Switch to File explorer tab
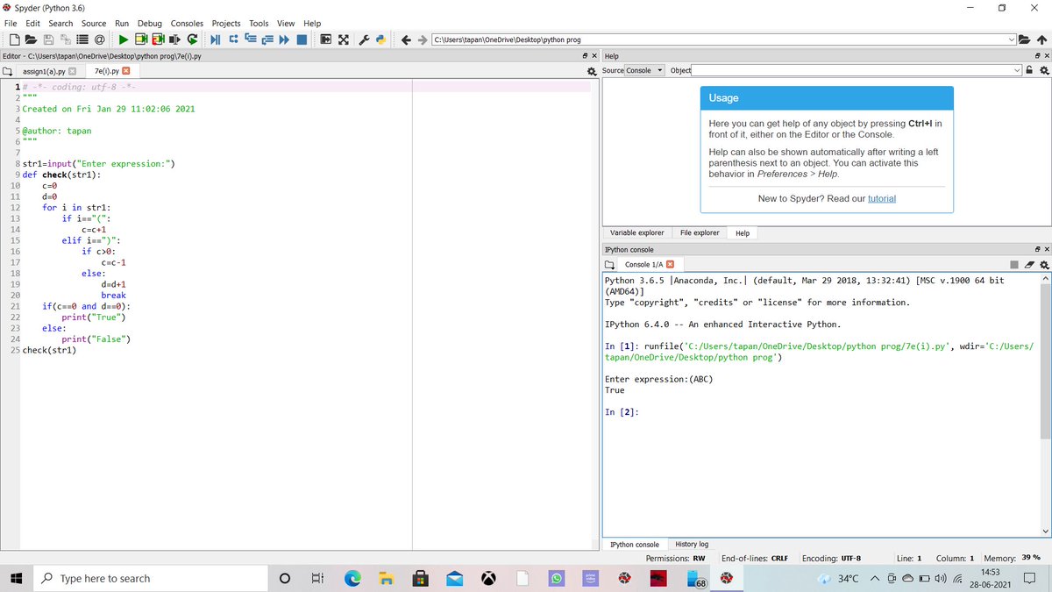 pyautogui.click(x=700, y=233)
